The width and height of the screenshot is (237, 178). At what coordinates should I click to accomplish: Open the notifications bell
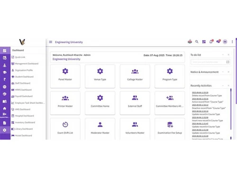point(211,42)
